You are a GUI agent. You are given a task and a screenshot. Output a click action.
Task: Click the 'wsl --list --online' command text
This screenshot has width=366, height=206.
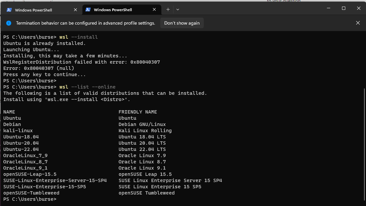pos(87,87)
